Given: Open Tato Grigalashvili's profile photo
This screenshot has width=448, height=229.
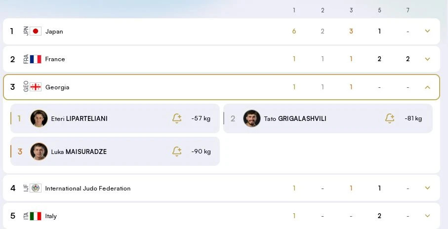Looking at the screenshot, I should (252, 118).
